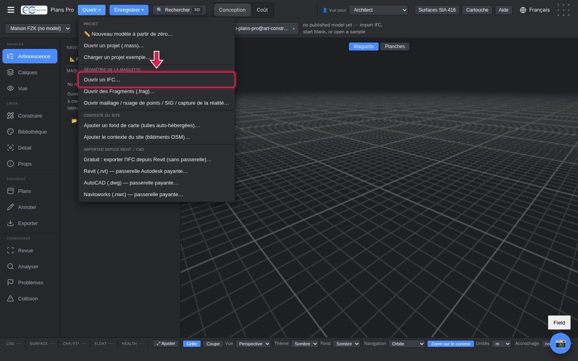Select Ajouter le contexte du site
Viewport: 578px width, 361px height.
click(157, 137)
